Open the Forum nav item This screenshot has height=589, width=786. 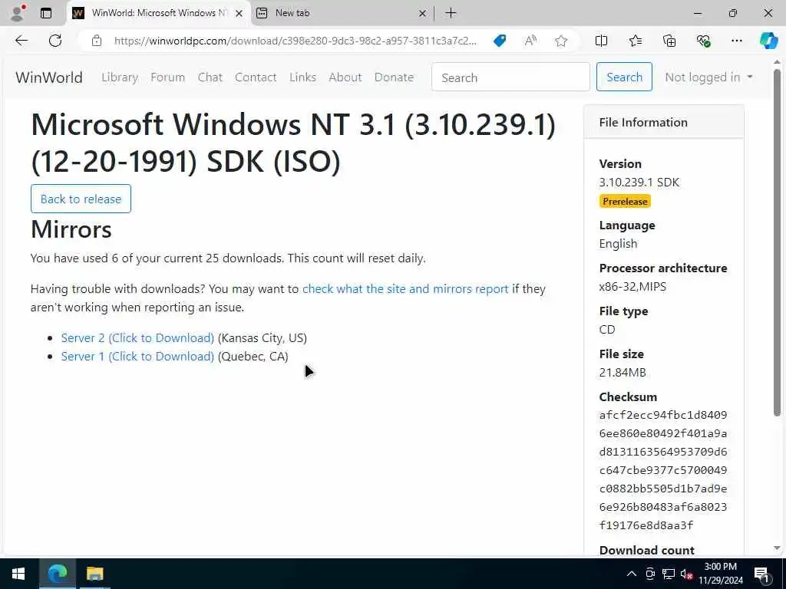coord(167,77)
